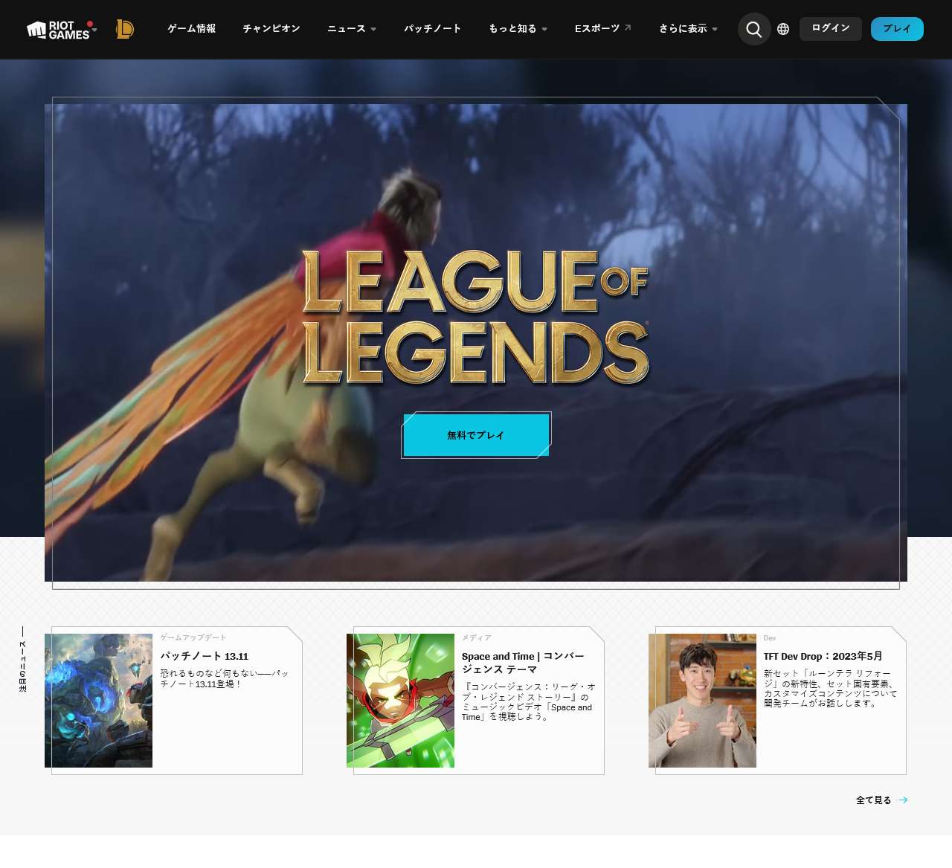Image resolution: width=952 pixels, height=868 pixels.
Task: Click the Dev category label
Action: pos(770,637)
